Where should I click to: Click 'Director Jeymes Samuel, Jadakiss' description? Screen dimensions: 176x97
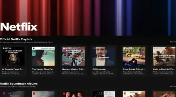(x=43, y=73)
